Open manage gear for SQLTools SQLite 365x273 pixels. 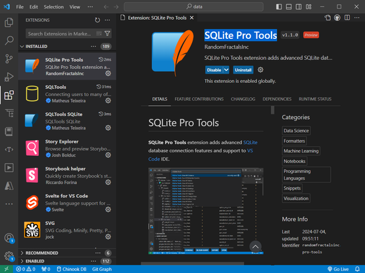click(x=108, y=128)
